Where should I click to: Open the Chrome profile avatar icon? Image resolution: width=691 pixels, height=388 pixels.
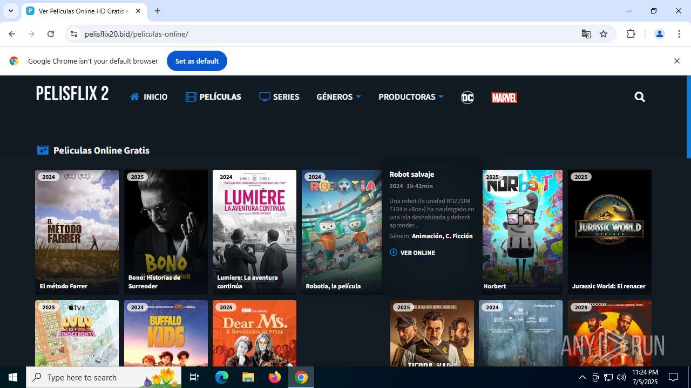pyautogui.click(x=659, y=34)
